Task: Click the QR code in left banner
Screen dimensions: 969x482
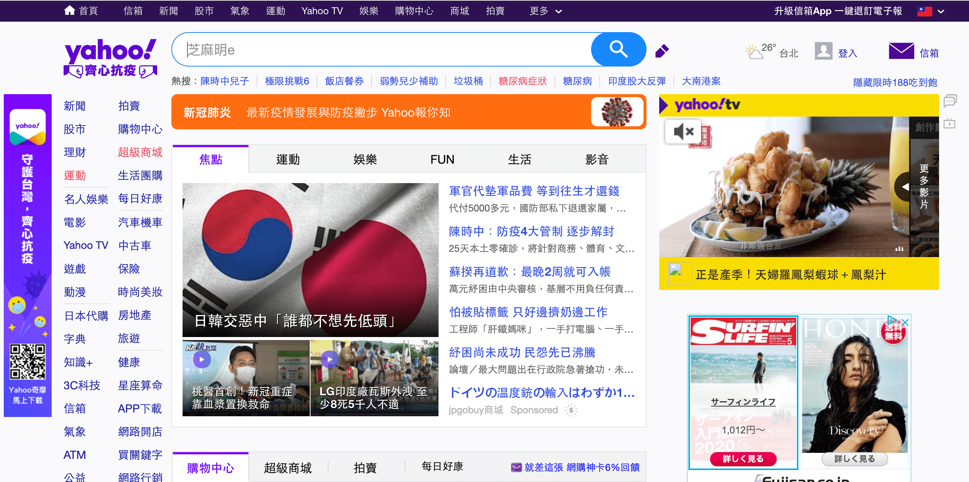Action: click(x=28, y=361)
